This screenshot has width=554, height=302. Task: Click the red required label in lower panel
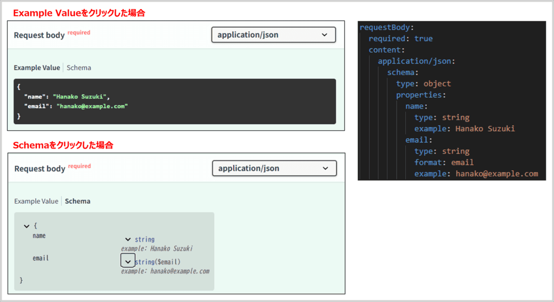[x=79, y=166]
